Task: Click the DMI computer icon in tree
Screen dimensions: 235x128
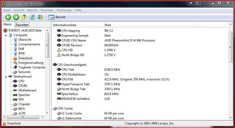Action: [x=15, y=49]
